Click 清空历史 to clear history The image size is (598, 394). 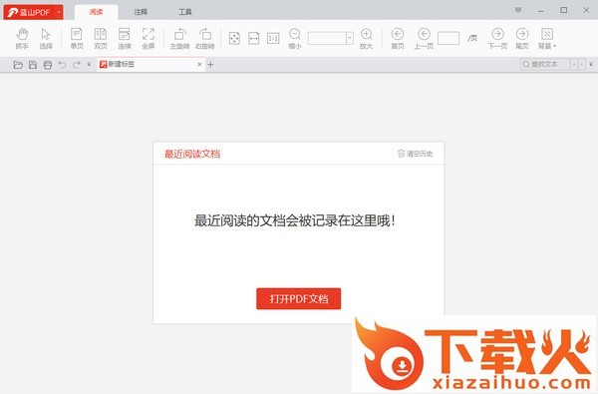click(x=415, y=154)
